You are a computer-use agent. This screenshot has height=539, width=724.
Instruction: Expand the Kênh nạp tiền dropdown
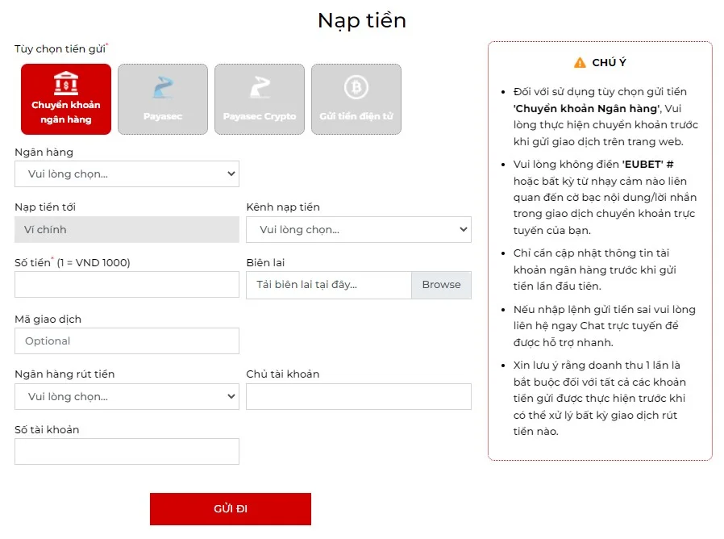(x=359, y=229)
